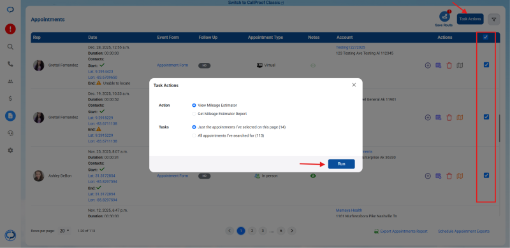Viewport: 510px width, 248px height.
Task: Click the reschedule calendar icon in Ashley DeBon's row
Action: 439,176
